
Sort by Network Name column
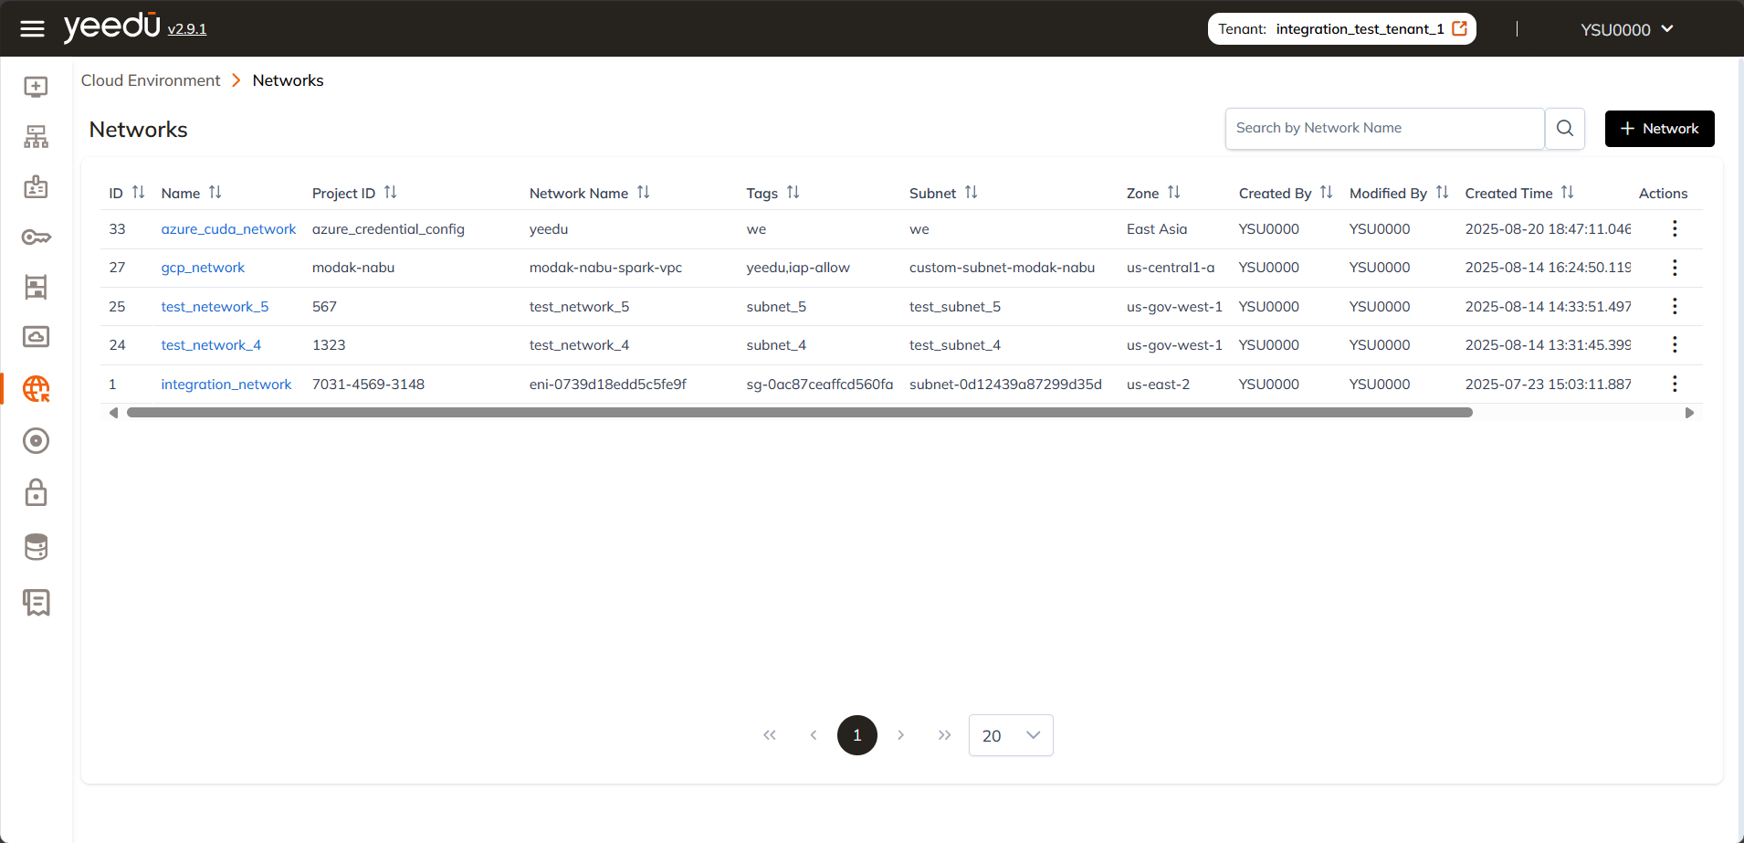pyautogui.click(x=643, y=193)
